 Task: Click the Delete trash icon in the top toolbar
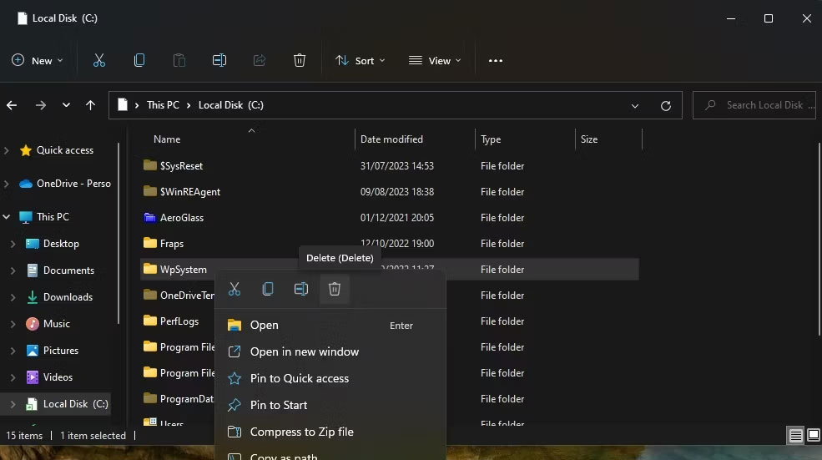click(x=300, y=60)
